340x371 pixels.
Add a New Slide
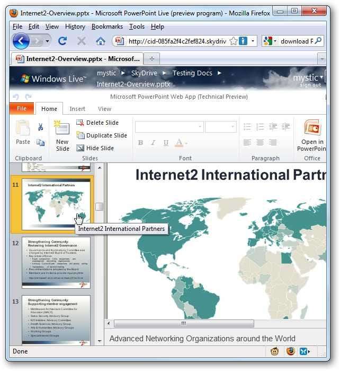coord(62,136)
